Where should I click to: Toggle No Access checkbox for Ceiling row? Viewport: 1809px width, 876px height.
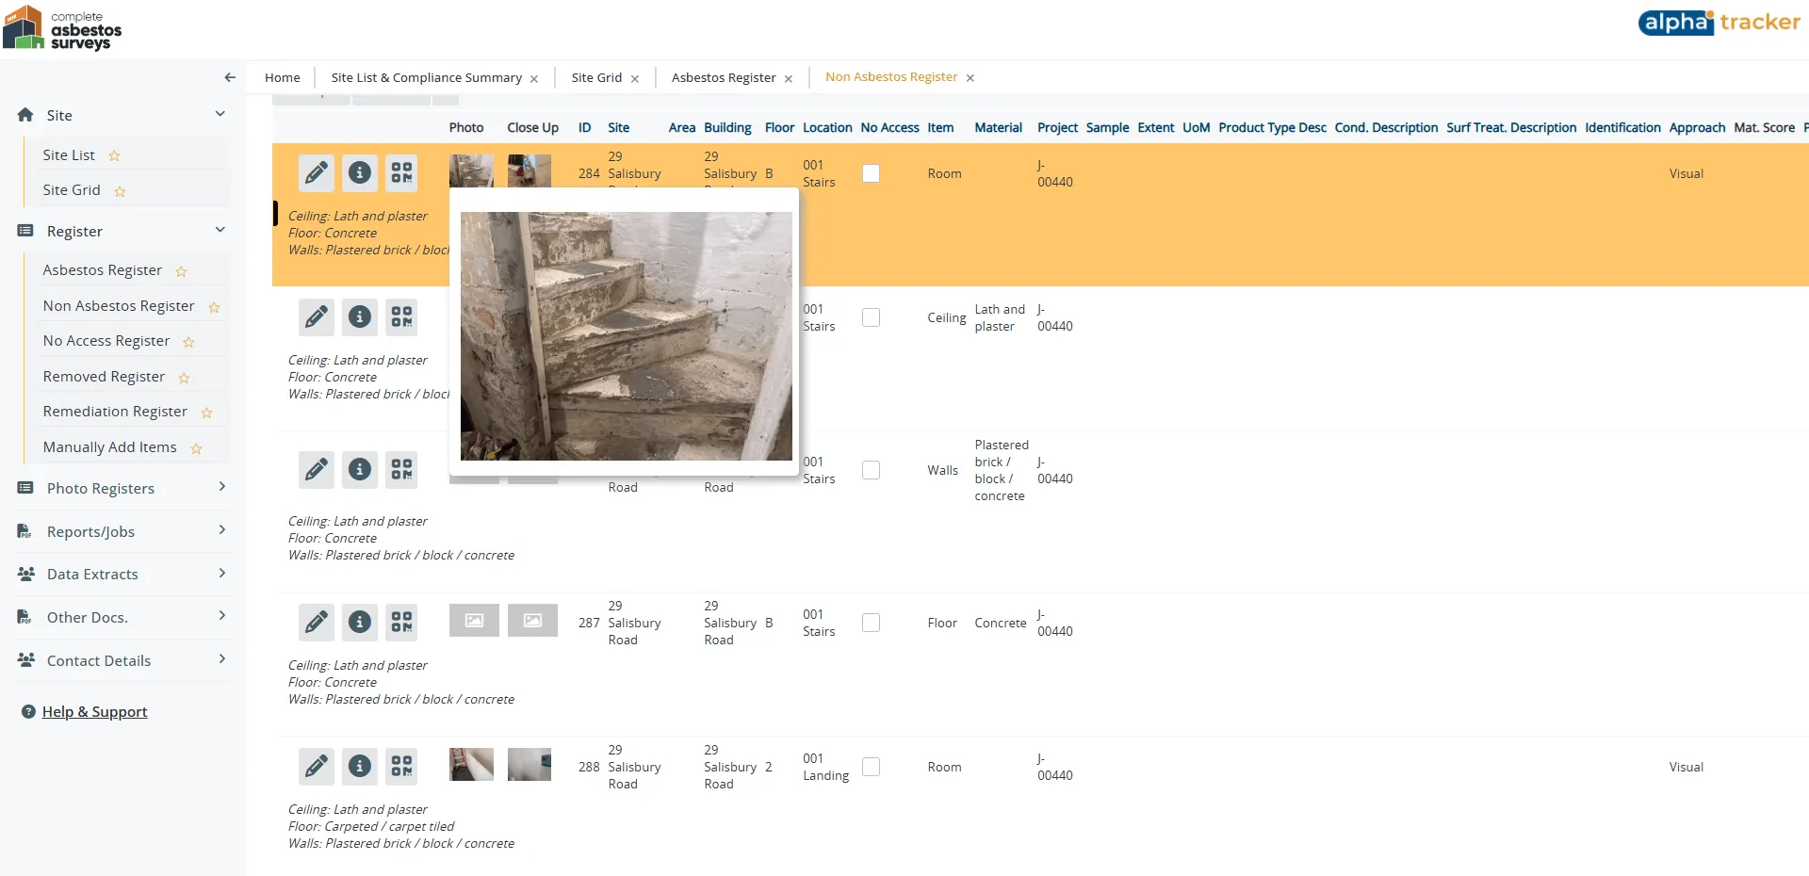pyautogui.click(x=872, y=317)
